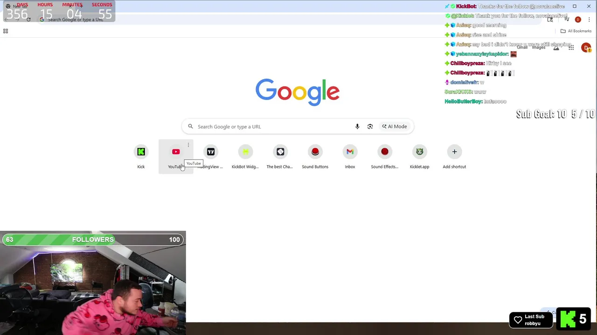Screen dimensions: 597x335
Task: Open Gmail link in page header
Action: point(522,47)
